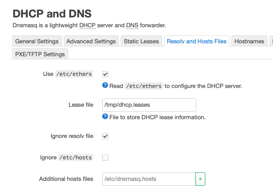Go to the Static Leases tab

(x=141, y=42)
